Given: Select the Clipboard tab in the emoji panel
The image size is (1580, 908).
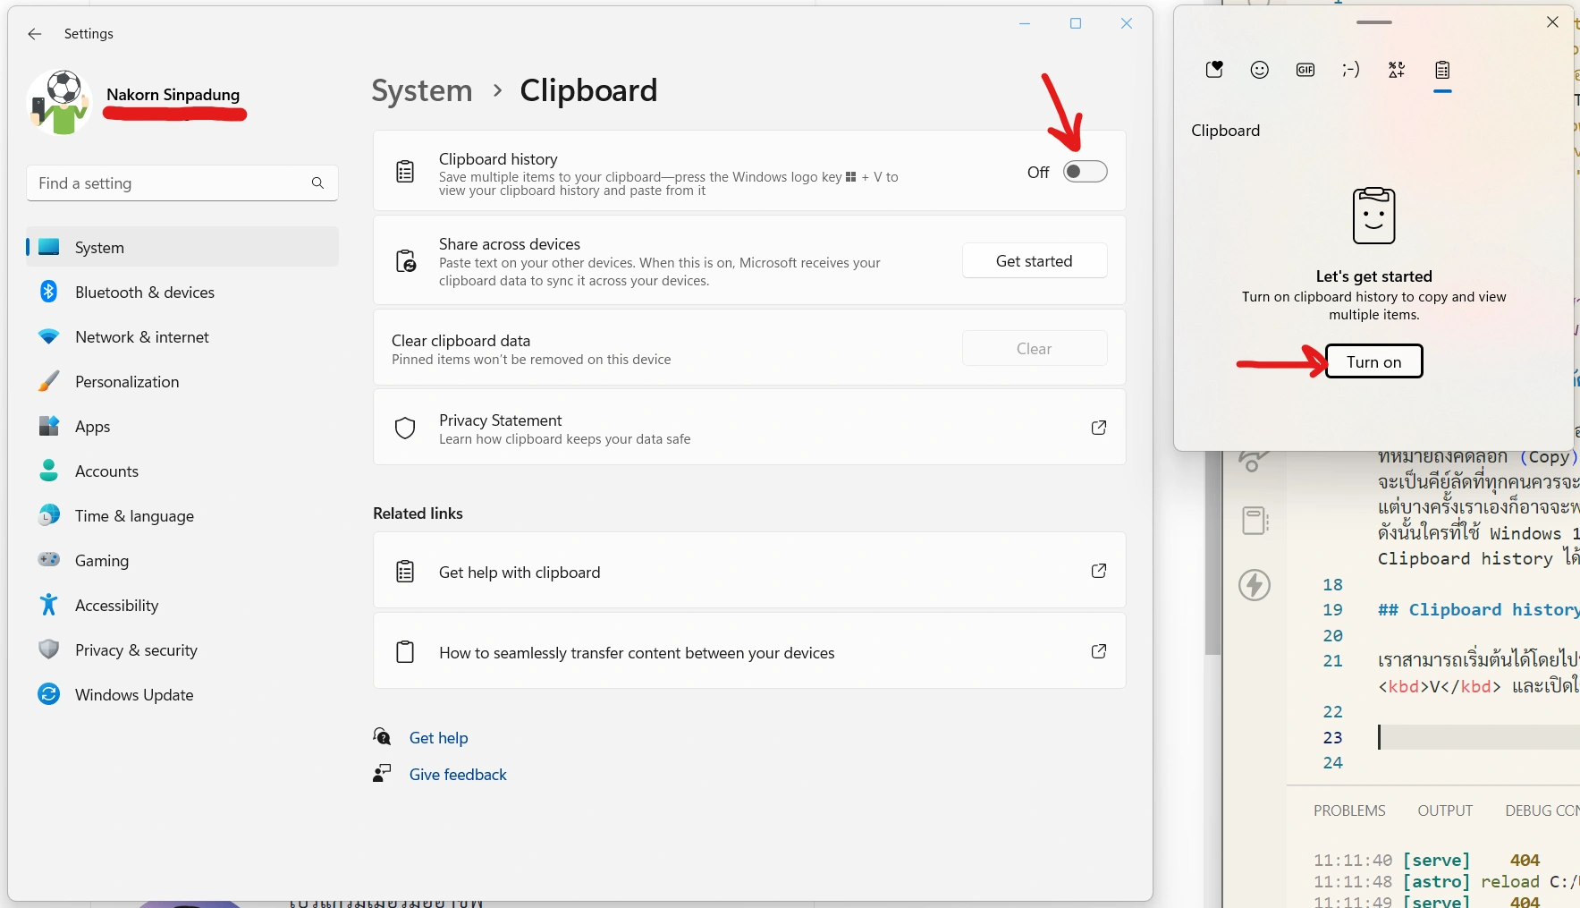Looking at the screenshot, I should click(x=1442, y=70).
